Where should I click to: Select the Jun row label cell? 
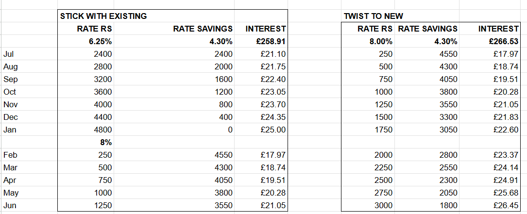[29, 205]
